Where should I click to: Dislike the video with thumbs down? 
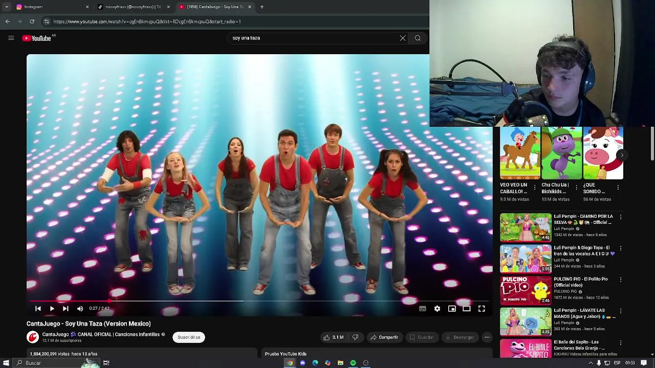pos(356,337)
